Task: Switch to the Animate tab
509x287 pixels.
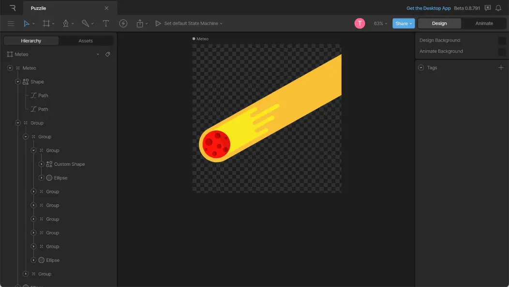Action: (x=483, y=23)
